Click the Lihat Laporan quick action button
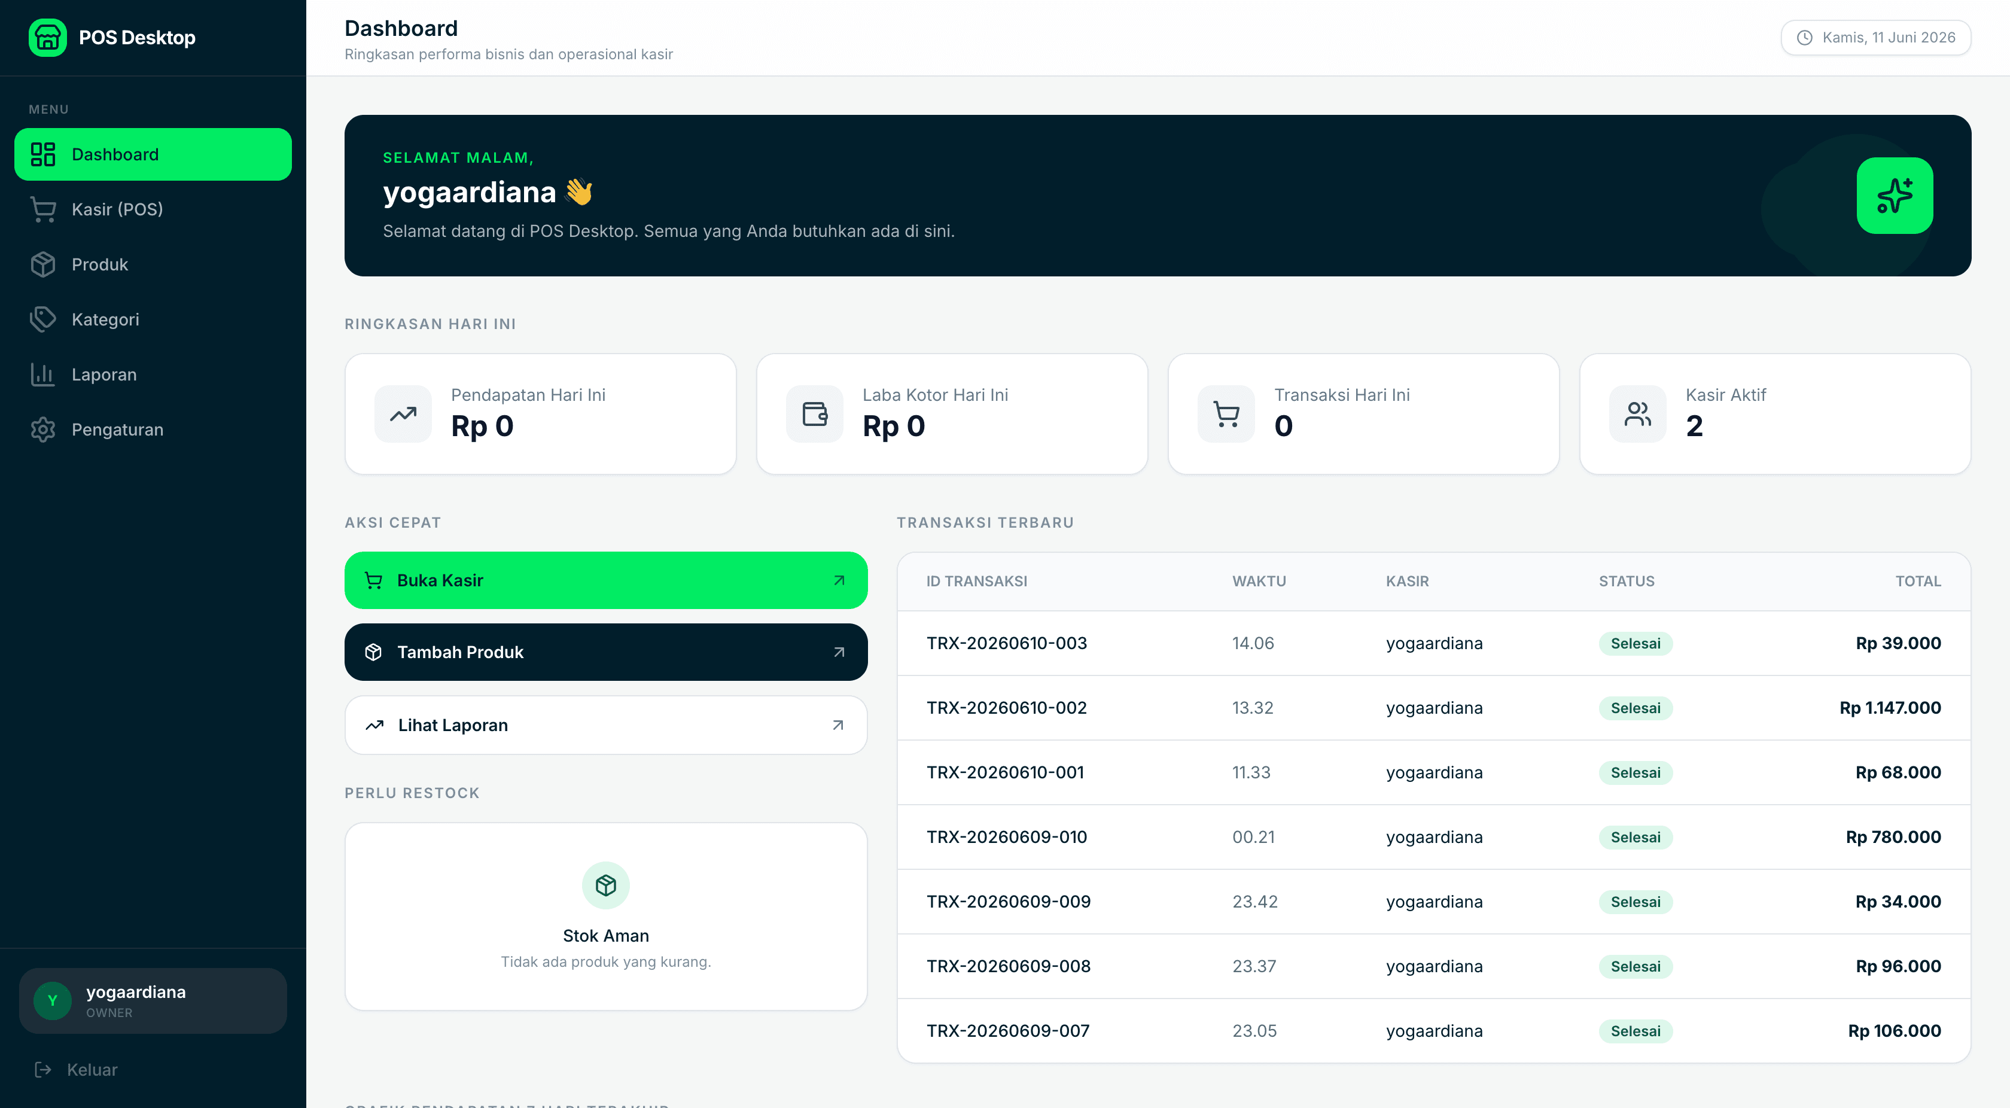The image size is (2010, 1108). click(605, 726)
